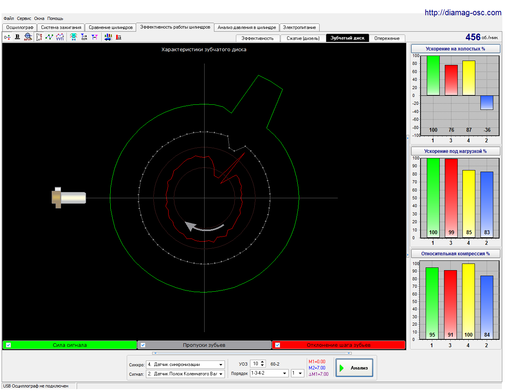Select the Зубчатый диск sub-tab

click(x=347, y=38)
